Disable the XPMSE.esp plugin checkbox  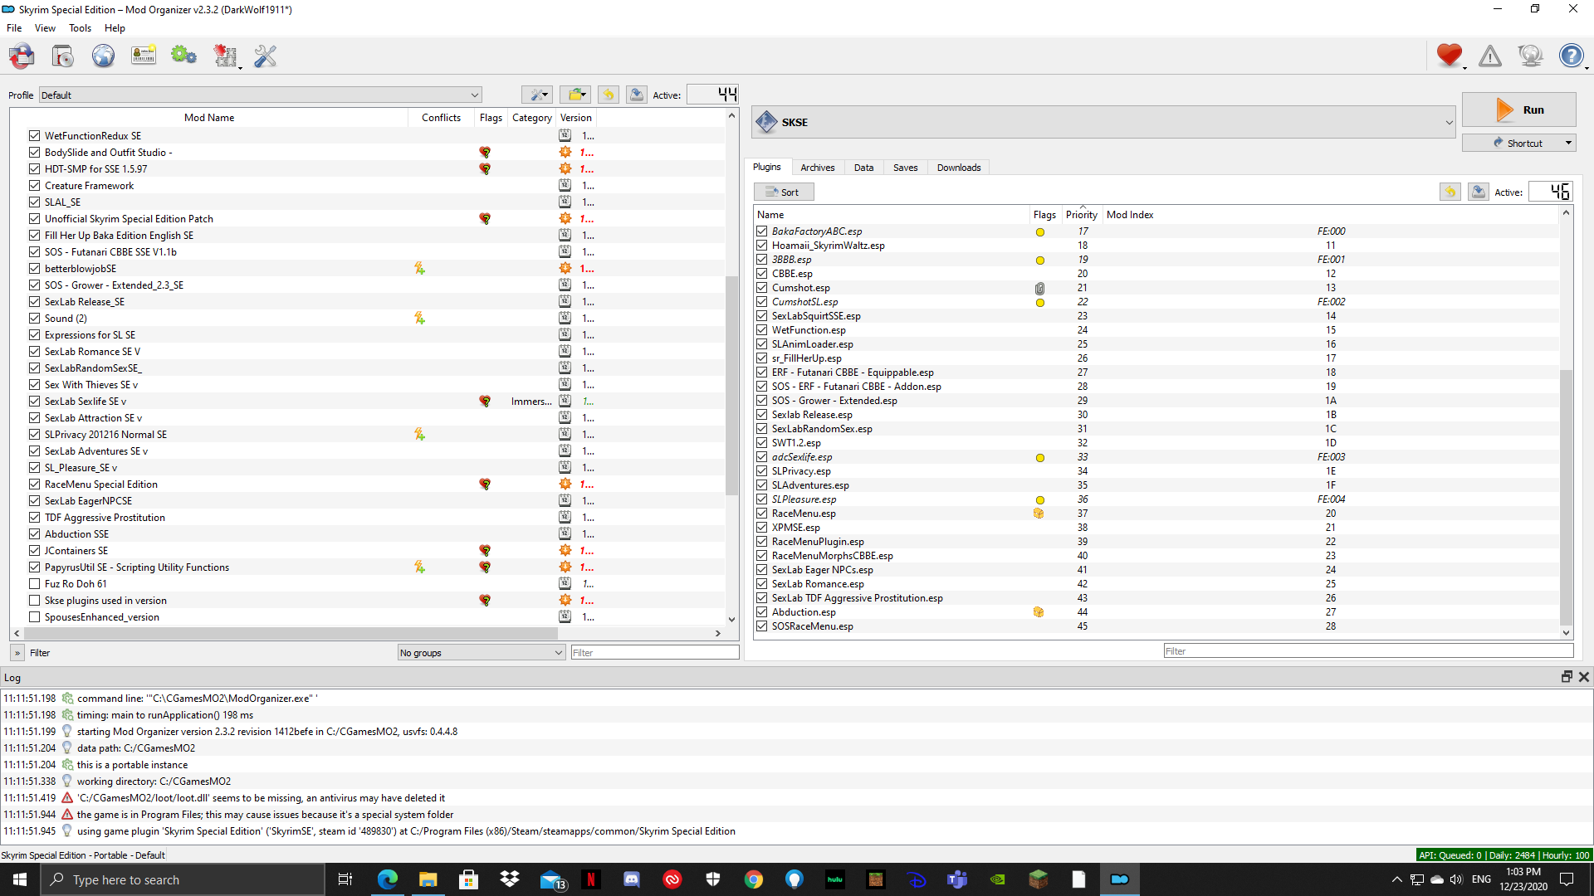[x=761, y=528]
